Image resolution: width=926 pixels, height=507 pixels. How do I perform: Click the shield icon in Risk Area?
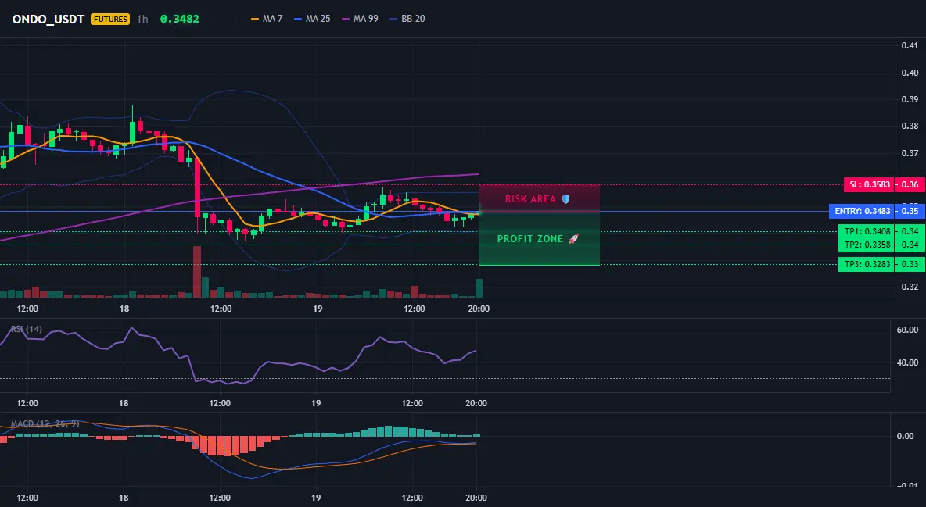565,199
